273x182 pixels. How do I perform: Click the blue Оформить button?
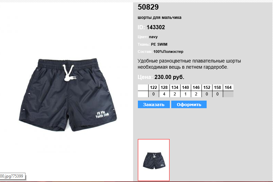coord(189,104)
